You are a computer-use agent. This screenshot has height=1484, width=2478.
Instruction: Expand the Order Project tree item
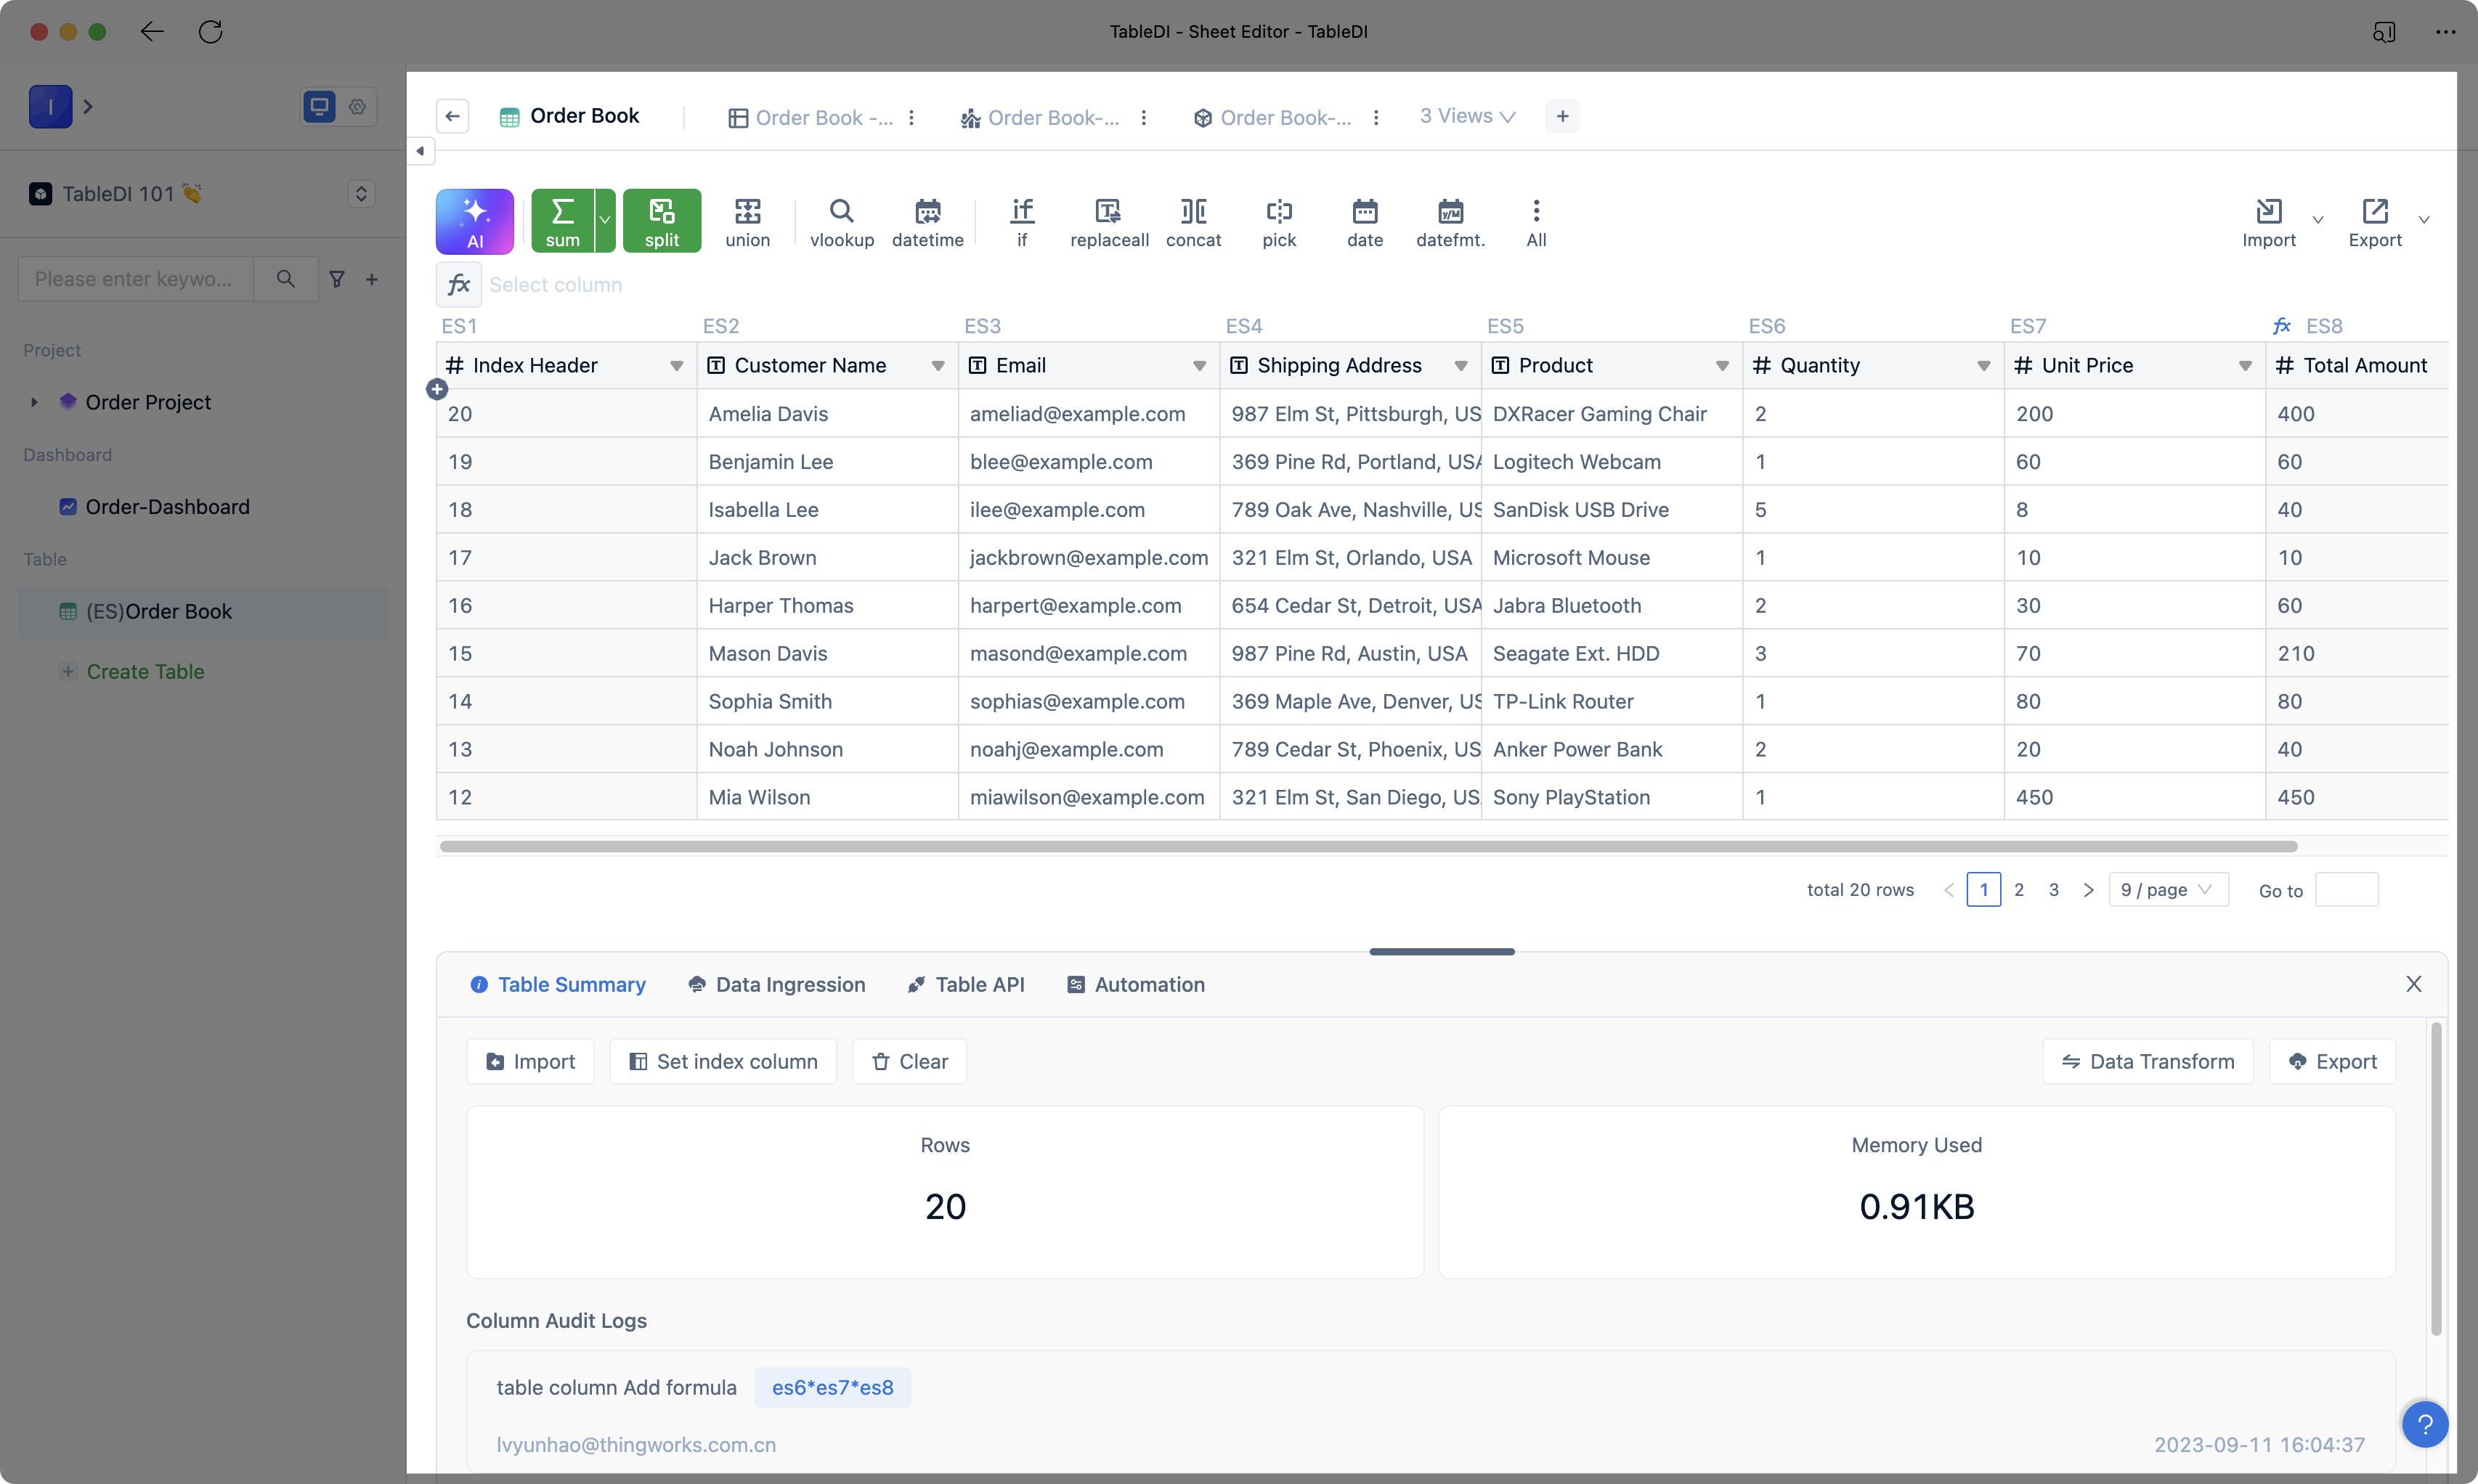pyautogui.click(x=34, y=402)
